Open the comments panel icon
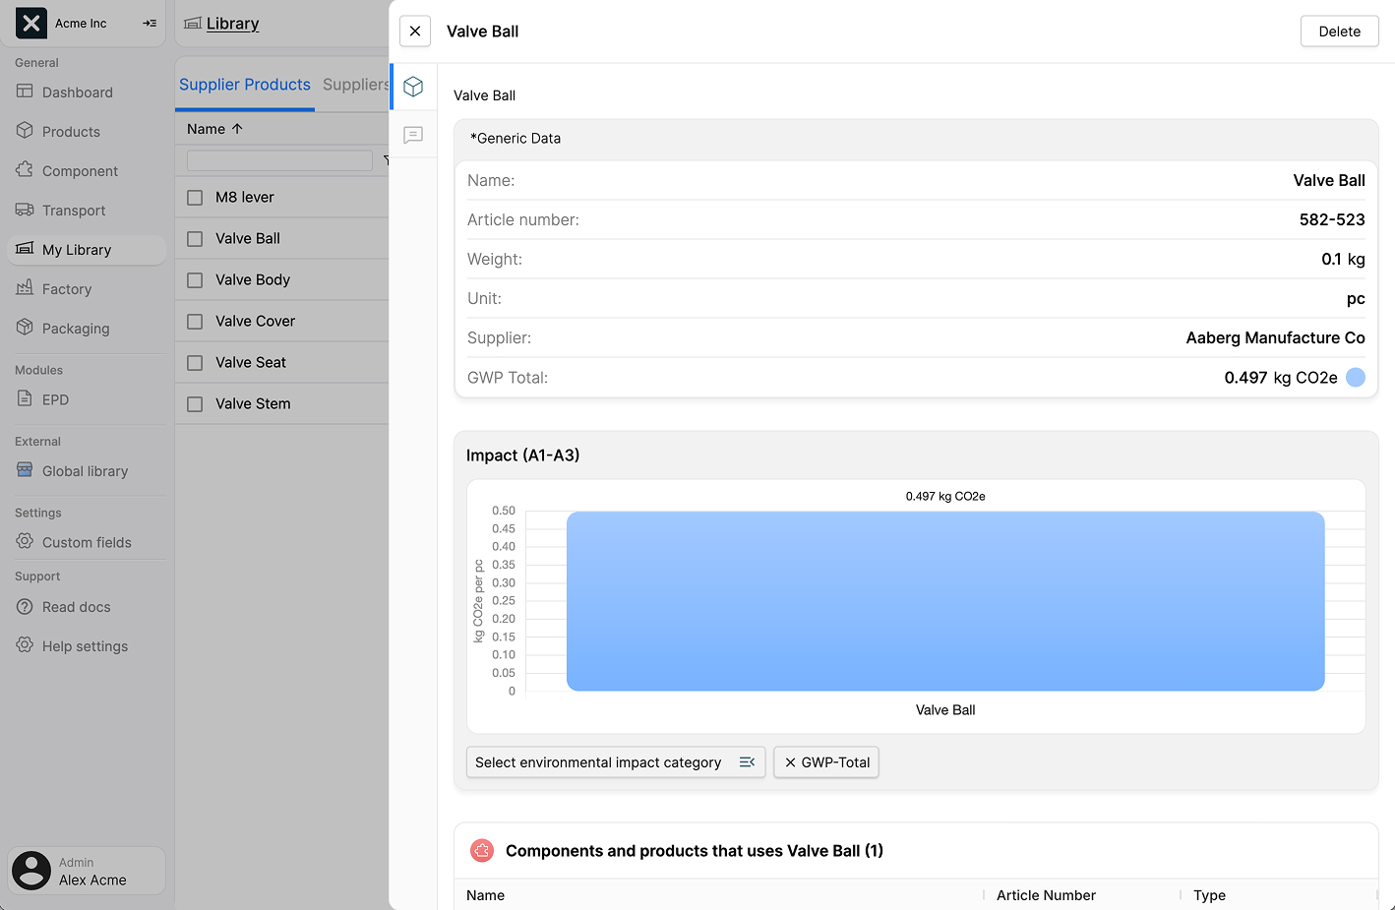 point(413,135)
